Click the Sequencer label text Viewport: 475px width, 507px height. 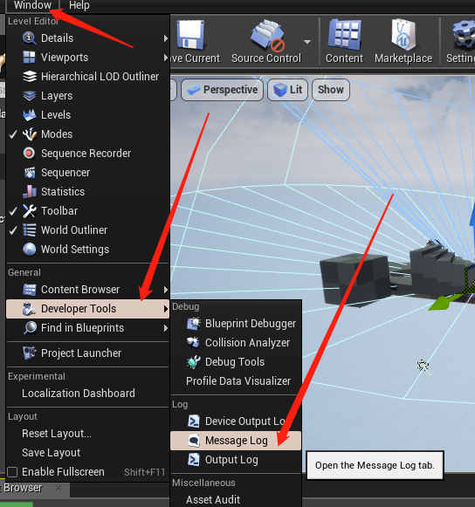tap(65, 173)
